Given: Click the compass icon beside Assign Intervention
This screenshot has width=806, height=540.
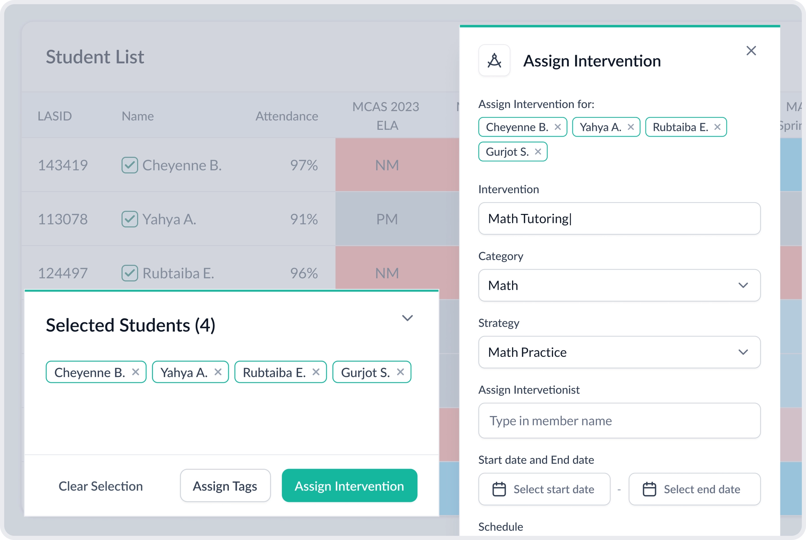Looking at the screenshot, I should [x=494, y=61].
